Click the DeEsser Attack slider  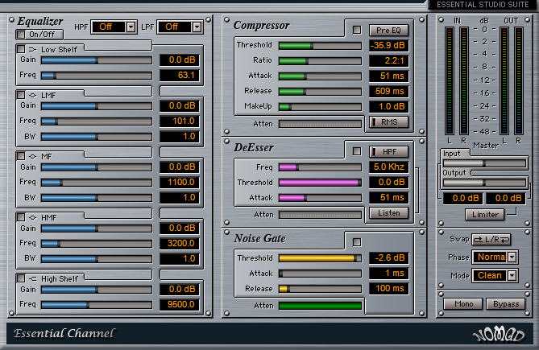pos(320,198)
